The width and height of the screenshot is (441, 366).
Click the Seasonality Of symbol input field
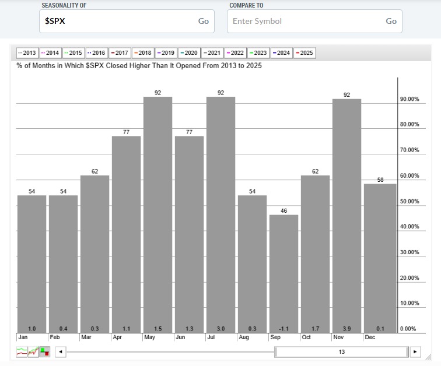pos(117,21)
